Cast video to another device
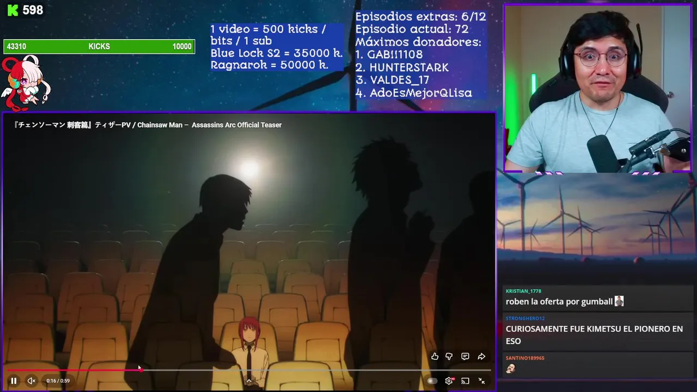The image size is (697, 392). pyautogui.click(x=465, y=381)
